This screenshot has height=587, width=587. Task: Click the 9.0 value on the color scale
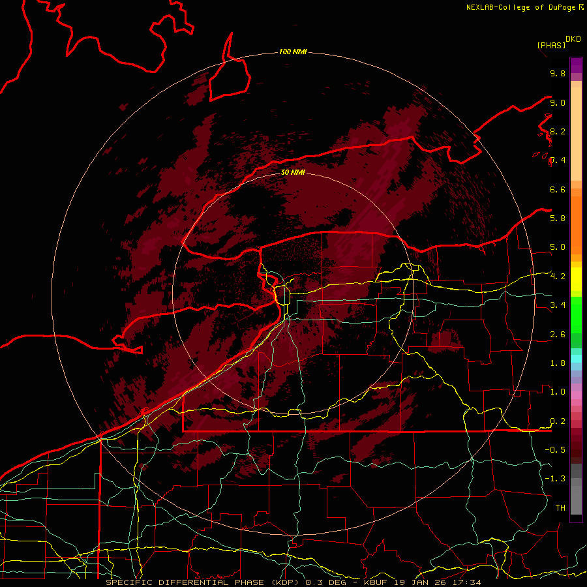click(x=558, y=102)
